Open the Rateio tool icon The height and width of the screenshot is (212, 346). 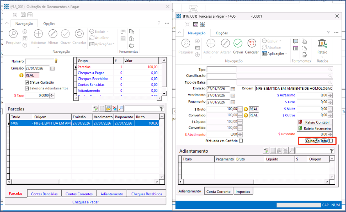(x=322, y=43)
